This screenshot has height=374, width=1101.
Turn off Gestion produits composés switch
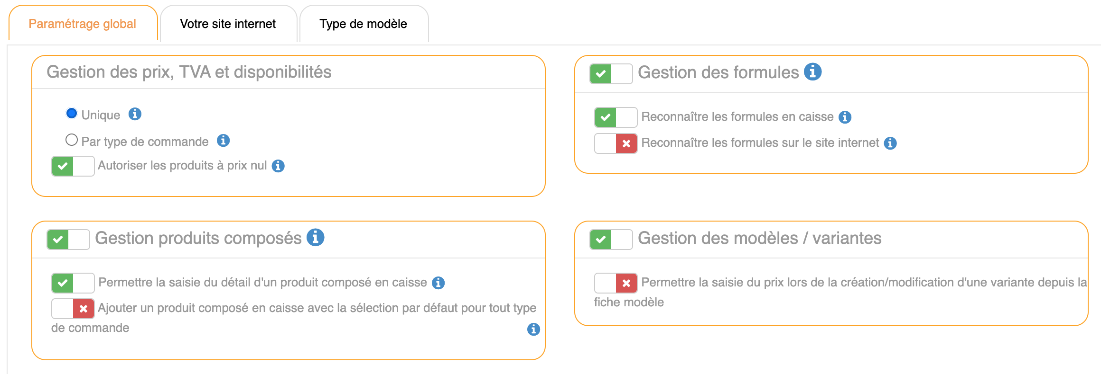pos(68,240)
